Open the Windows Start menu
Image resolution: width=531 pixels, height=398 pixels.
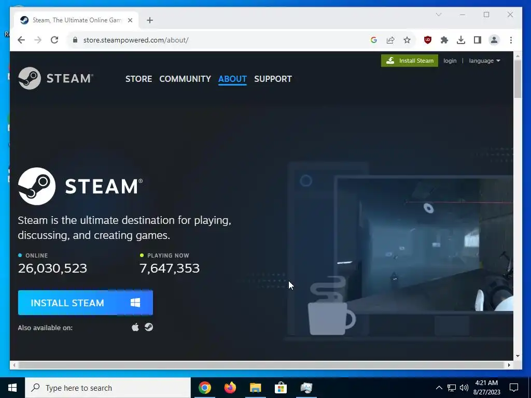tap(12, 388)
